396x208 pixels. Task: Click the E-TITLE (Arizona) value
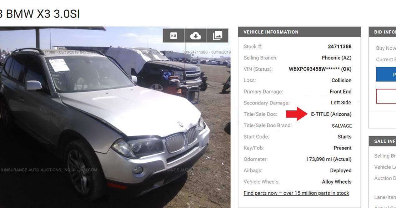[331, 114]
